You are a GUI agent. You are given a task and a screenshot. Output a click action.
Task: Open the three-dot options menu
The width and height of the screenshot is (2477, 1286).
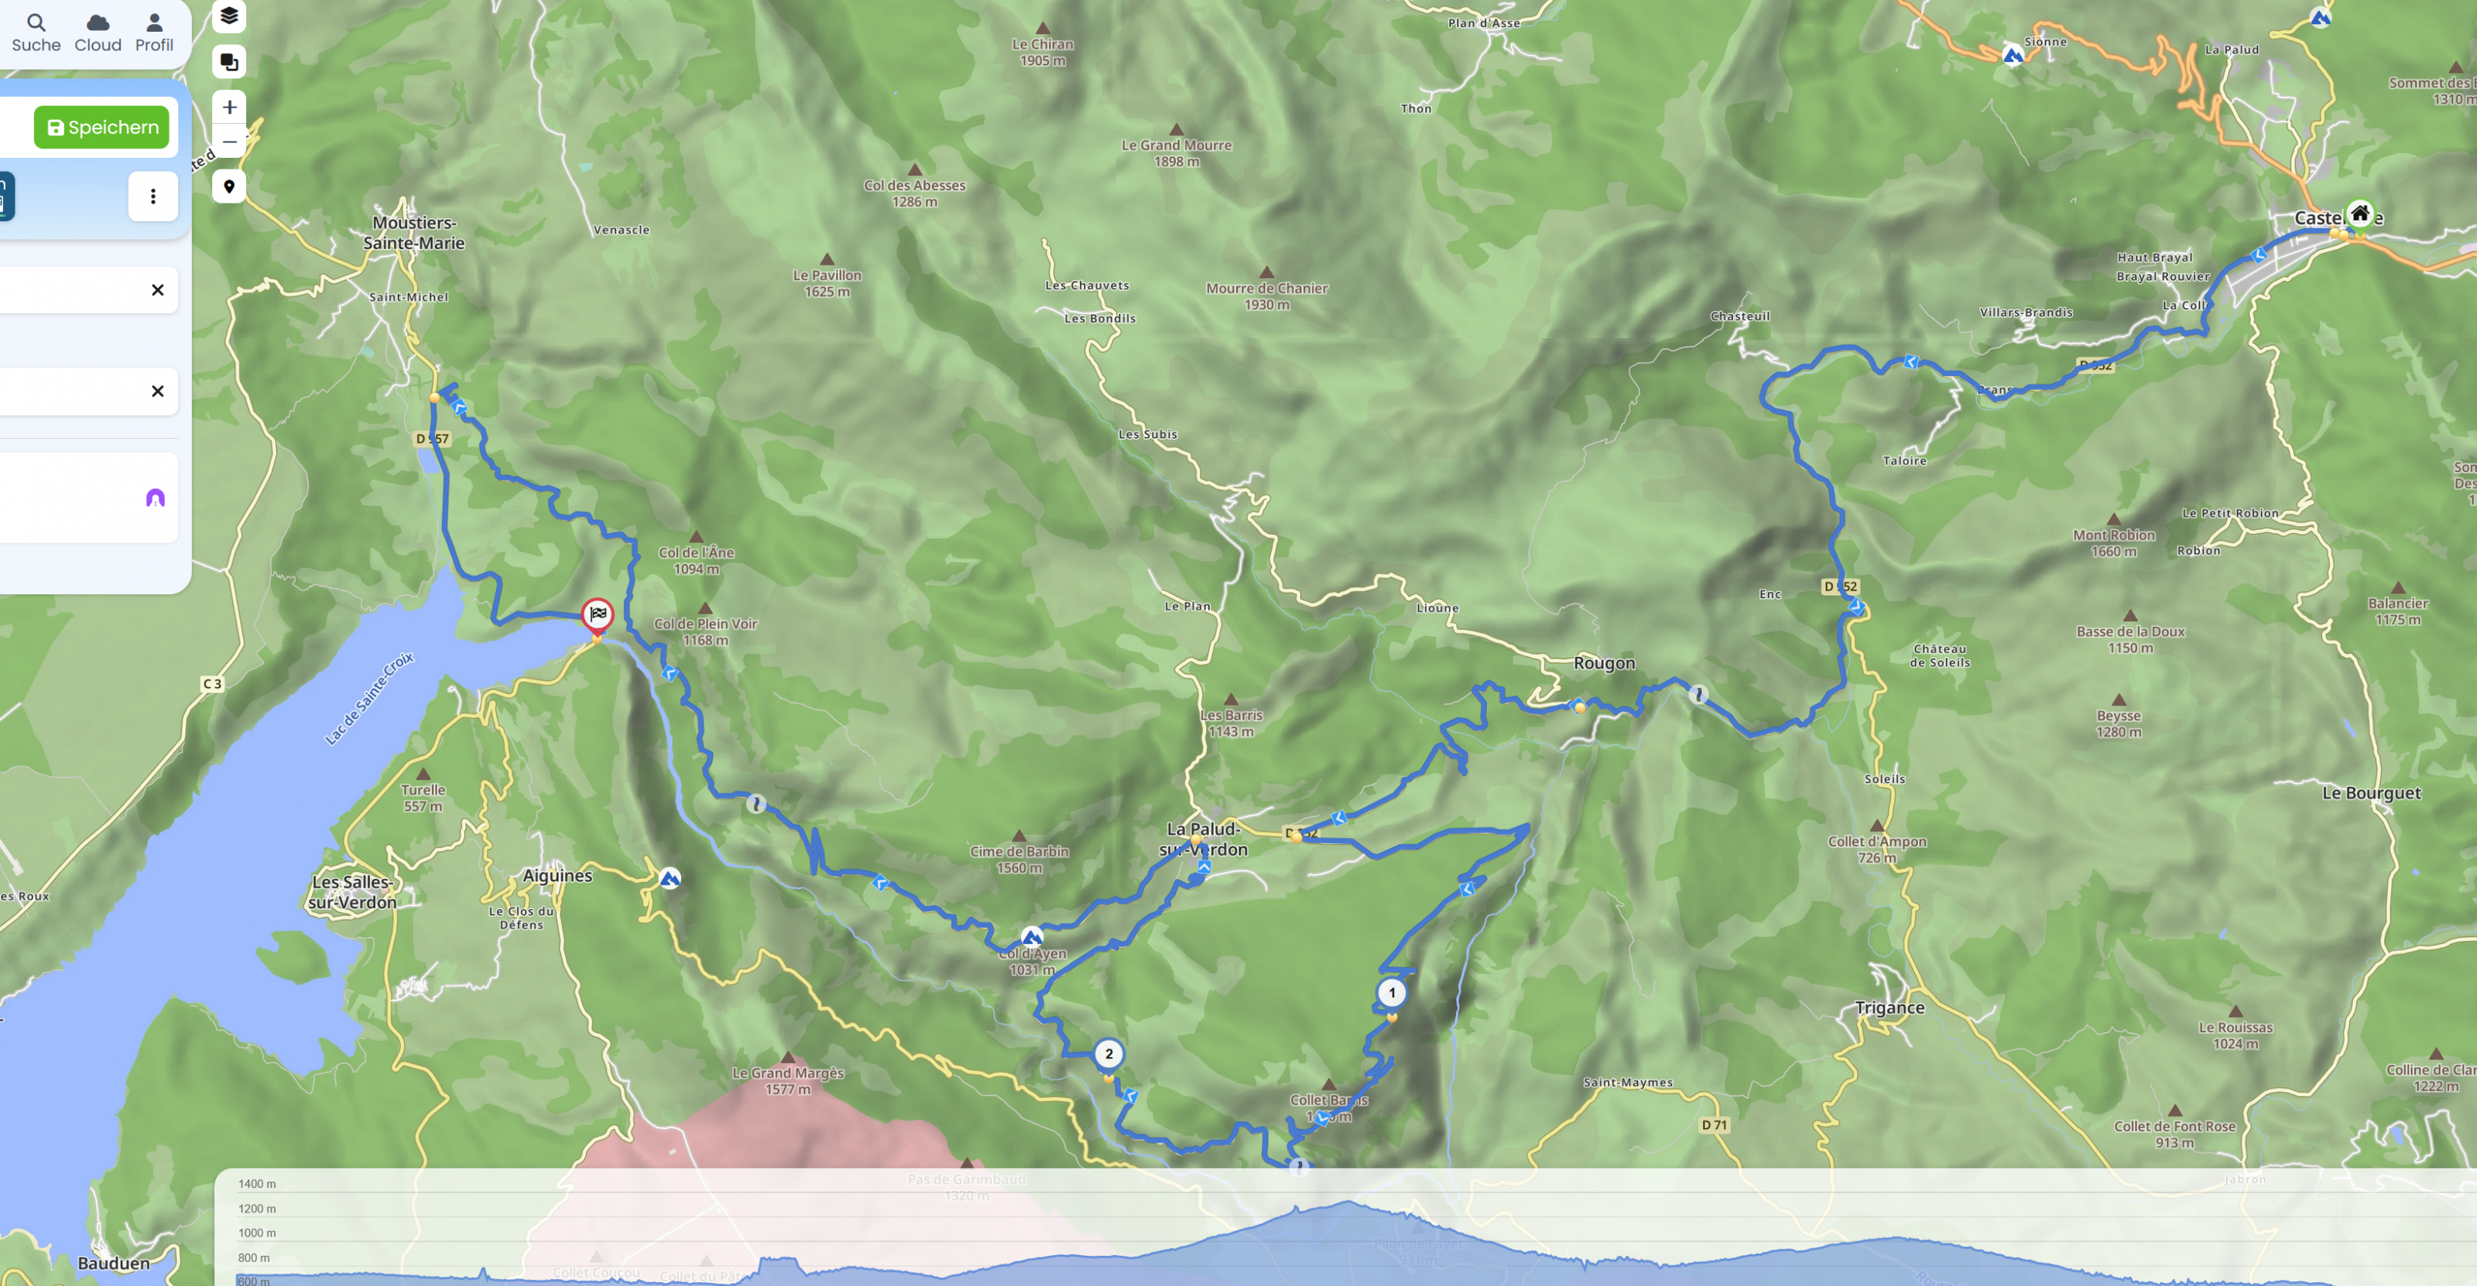coord(153,196)
